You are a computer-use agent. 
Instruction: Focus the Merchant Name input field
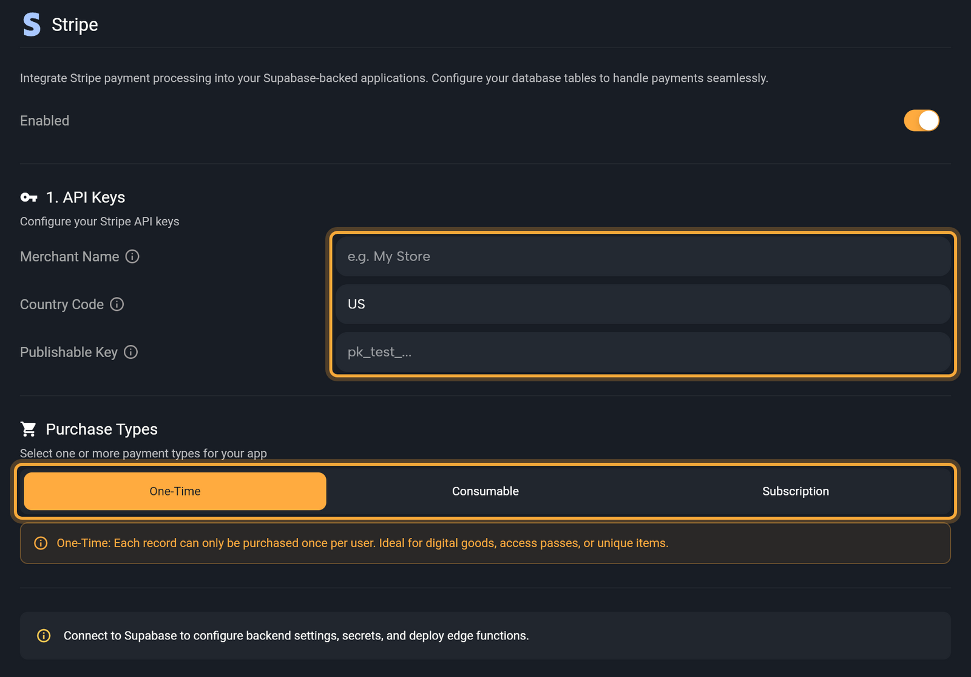point(643,256)
